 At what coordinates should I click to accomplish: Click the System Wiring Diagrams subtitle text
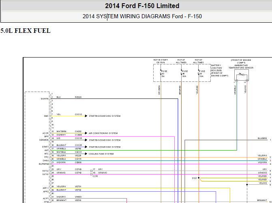pyautogui.click(x=142, y=17)
